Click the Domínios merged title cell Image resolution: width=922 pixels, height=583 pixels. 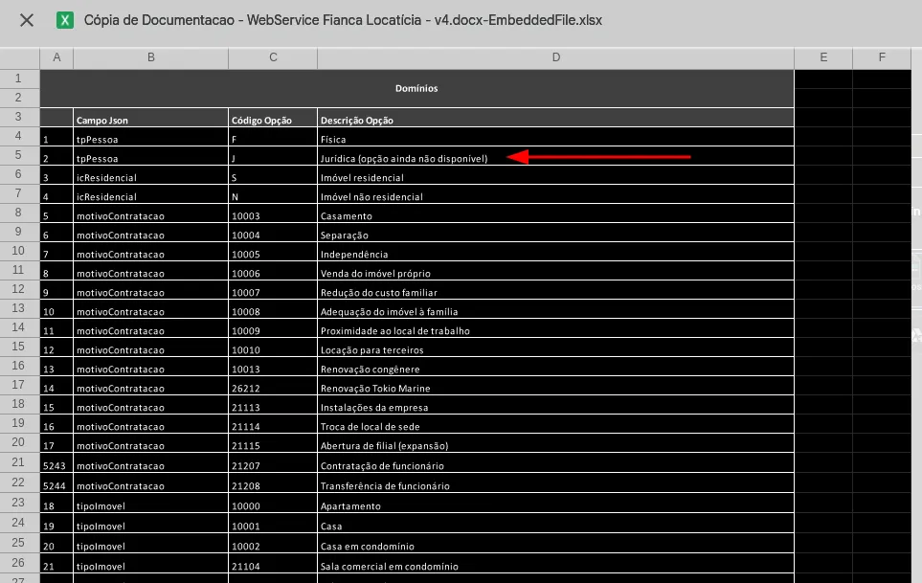(x=416, y=88)
